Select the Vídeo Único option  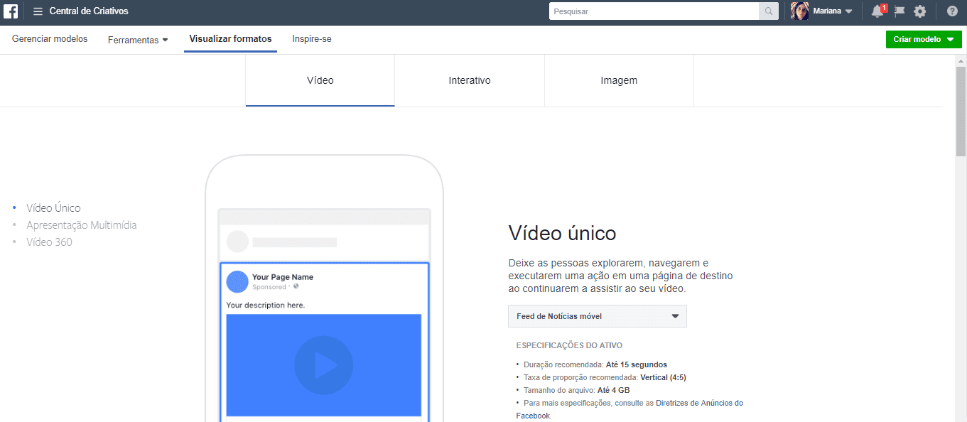tap(52, 207)
